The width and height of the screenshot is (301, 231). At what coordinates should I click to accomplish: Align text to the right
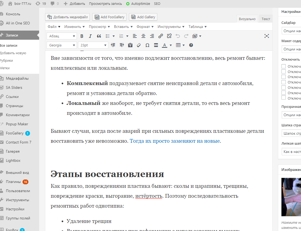(152, 36)
